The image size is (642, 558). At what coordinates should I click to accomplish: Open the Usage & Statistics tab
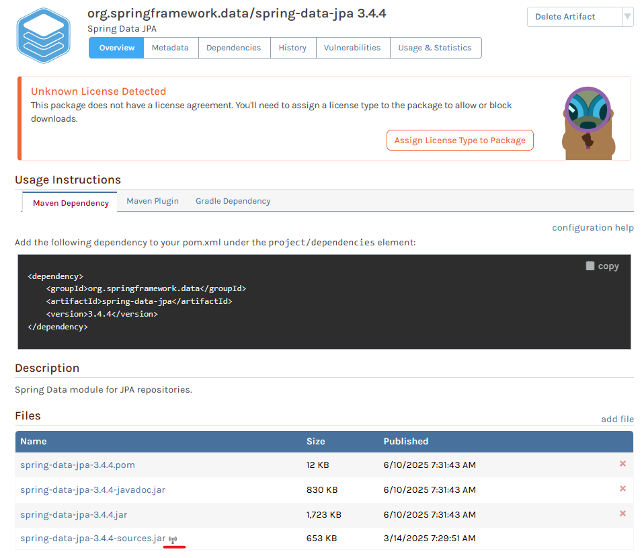(435, 48)
